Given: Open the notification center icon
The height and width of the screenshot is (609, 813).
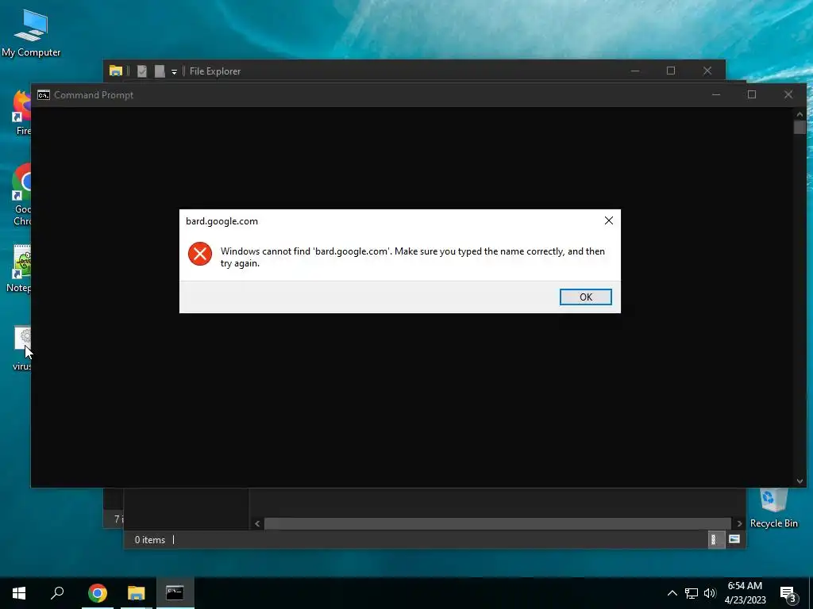Looking at the screenshot, I should 788,594.
